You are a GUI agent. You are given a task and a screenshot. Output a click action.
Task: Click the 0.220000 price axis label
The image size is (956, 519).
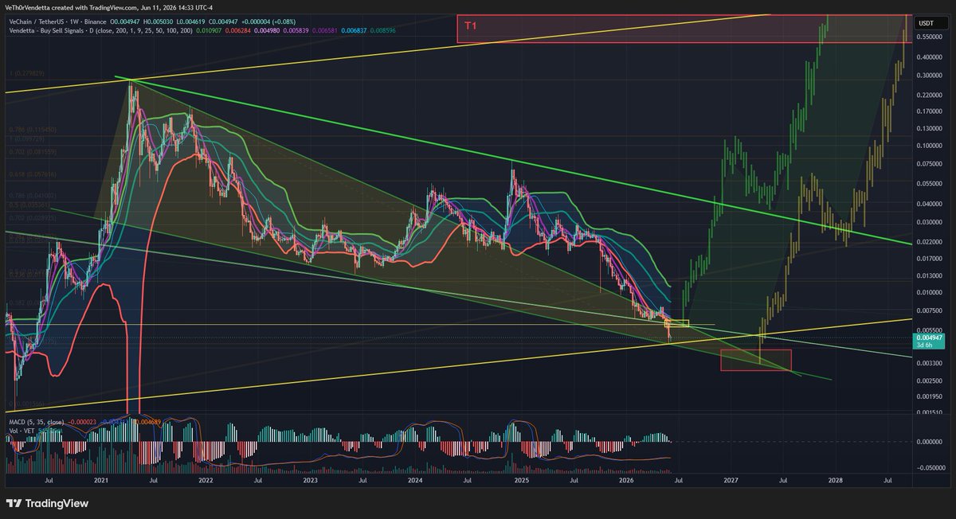click(930, 95)
